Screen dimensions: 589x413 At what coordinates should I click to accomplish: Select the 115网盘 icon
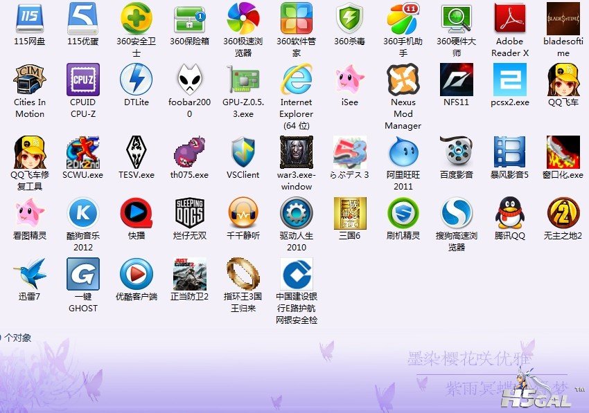click(30, 17)
